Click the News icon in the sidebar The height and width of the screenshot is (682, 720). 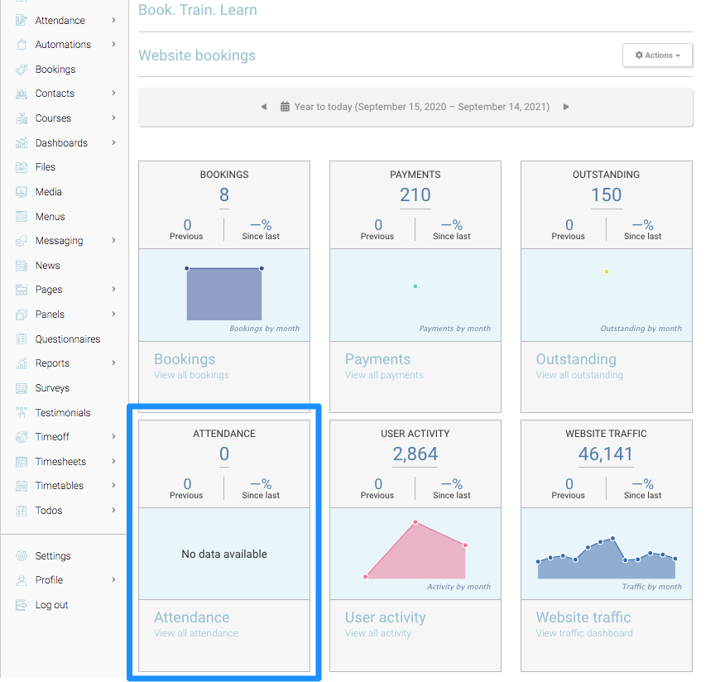[x=22, y=266]
